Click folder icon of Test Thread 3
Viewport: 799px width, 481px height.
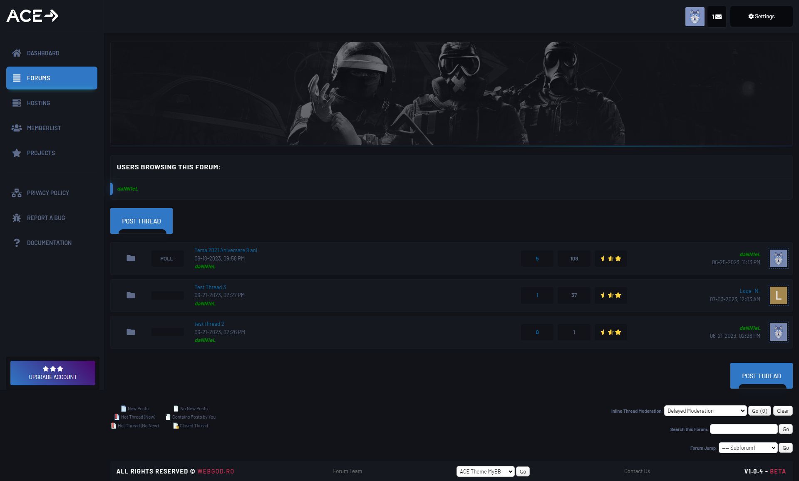pyautogui.click(x=131, y=295)
